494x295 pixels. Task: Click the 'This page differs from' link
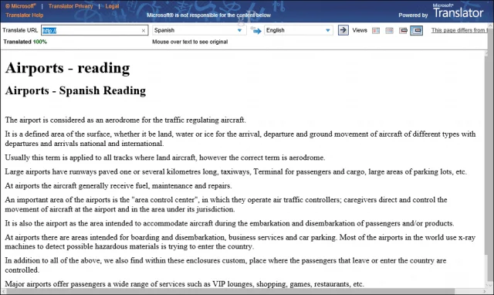pos(459,30)
